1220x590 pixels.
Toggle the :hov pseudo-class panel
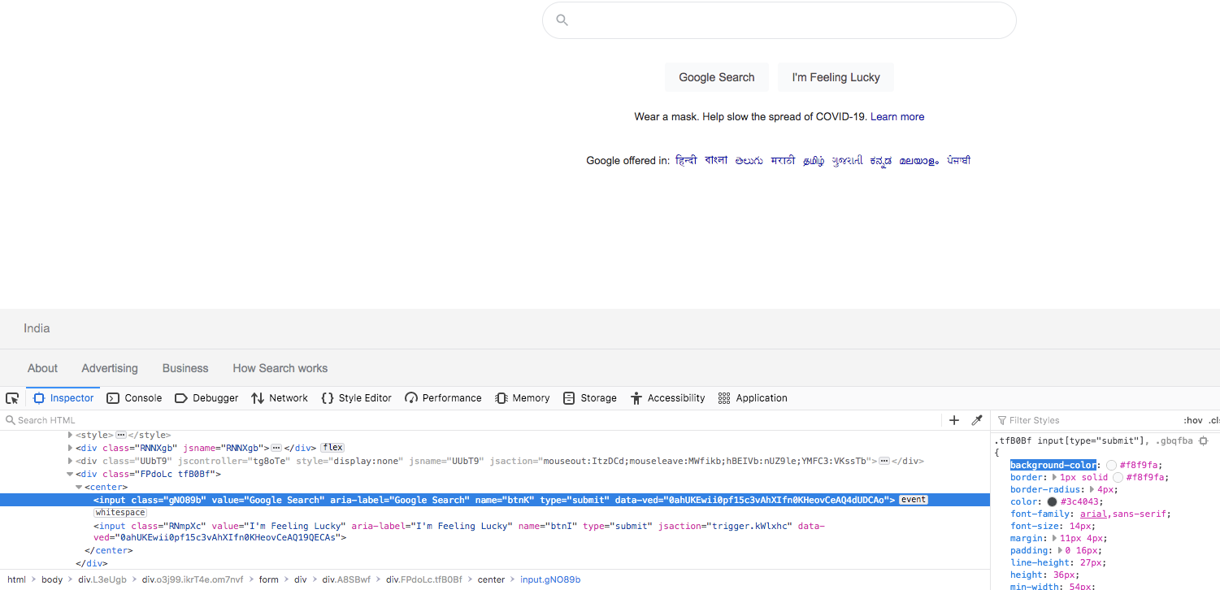[1192, 420]
